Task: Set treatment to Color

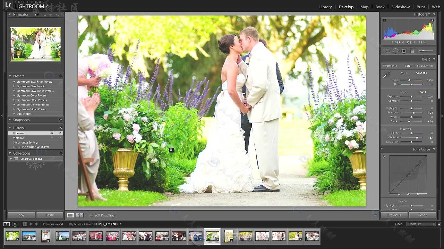Action: coord(408,66)
